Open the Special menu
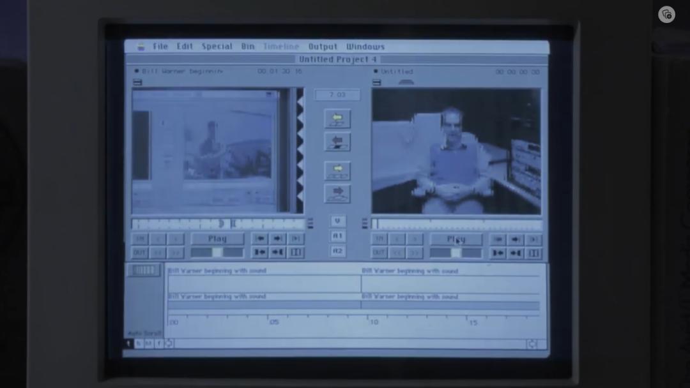This screenshot has height=388, width=690. click(217, 47)
